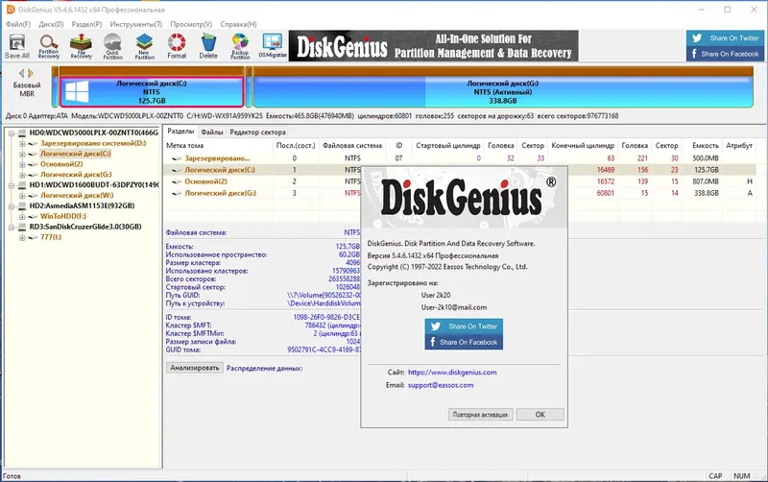This screenshot has width=768, height=482.
Task: Open the OS Migration tool
Action: (x=273, y=46)
